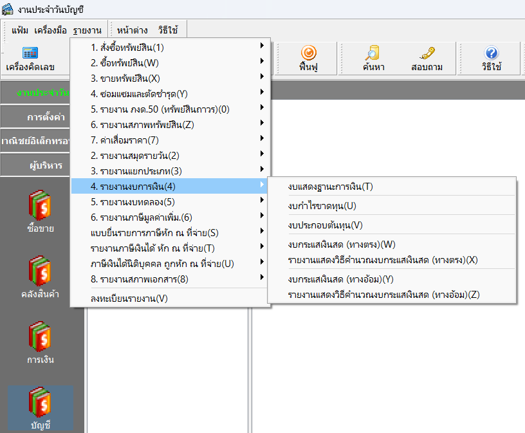Open งบประกอบต้นทุน(V) report
Screen dimensions: 525x433
(392, 225)
